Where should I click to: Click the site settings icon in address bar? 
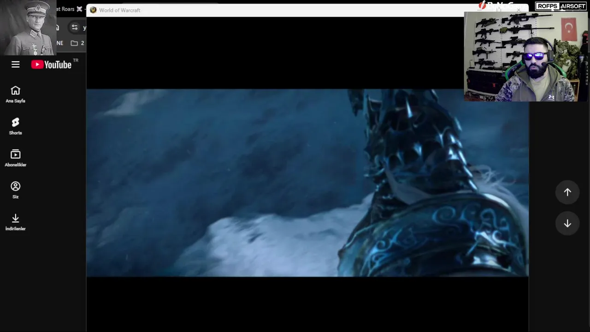[75, 28]
